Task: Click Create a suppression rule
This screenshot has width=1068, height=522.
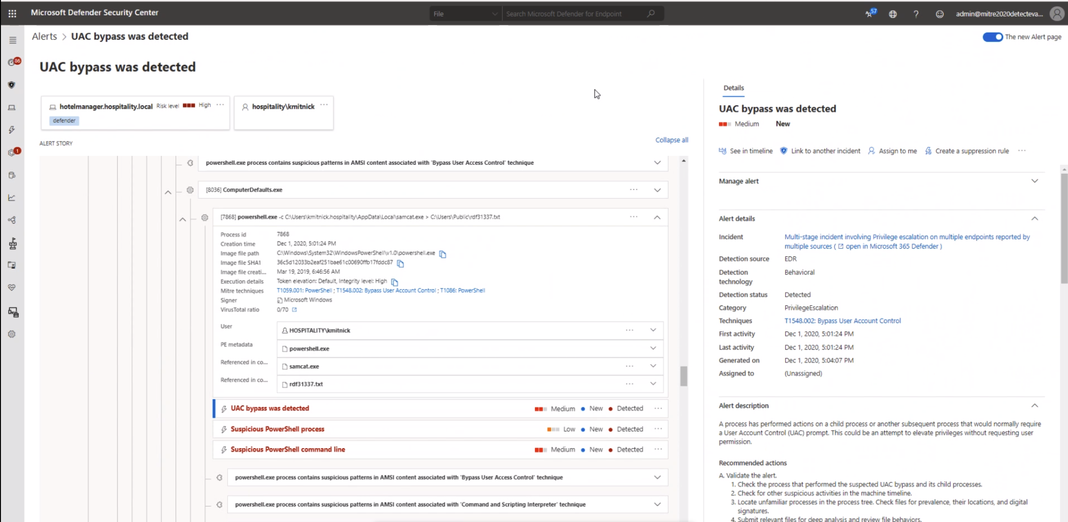Action: point(967,151)
